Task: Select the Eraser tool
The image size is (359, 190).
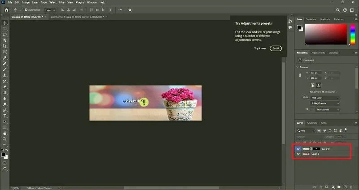Action: (x=4, y=87)
